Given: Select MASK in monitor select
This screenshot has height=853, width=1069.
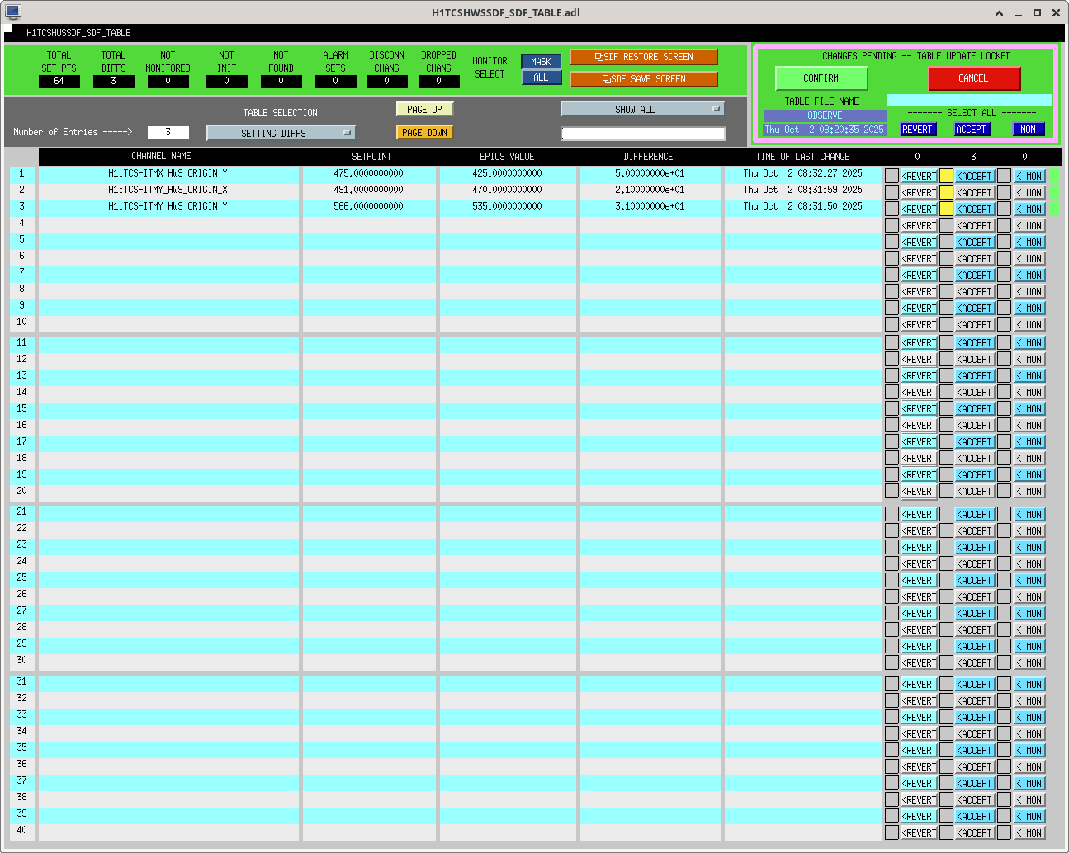Looking at the screenshot, I should click(x=541, y=62).
